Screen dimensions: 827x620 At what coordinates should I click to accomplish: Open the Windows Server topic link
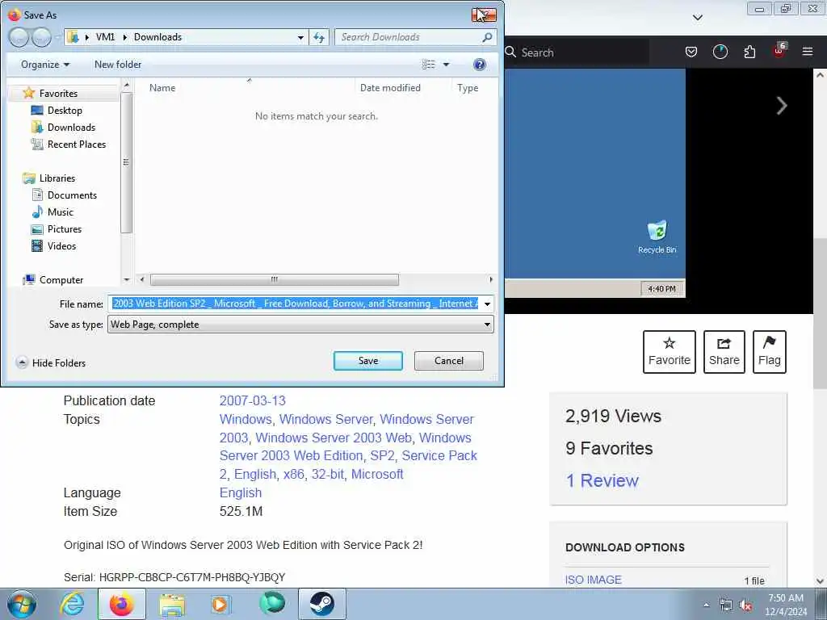tap(325, 419)
